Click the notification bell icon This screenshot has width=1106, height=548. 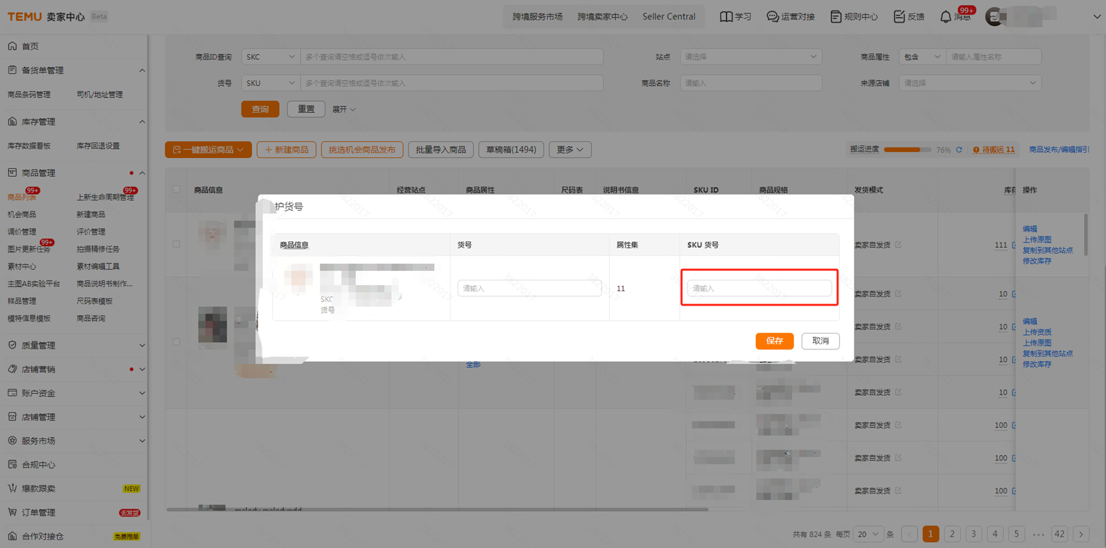click(945, 17)
